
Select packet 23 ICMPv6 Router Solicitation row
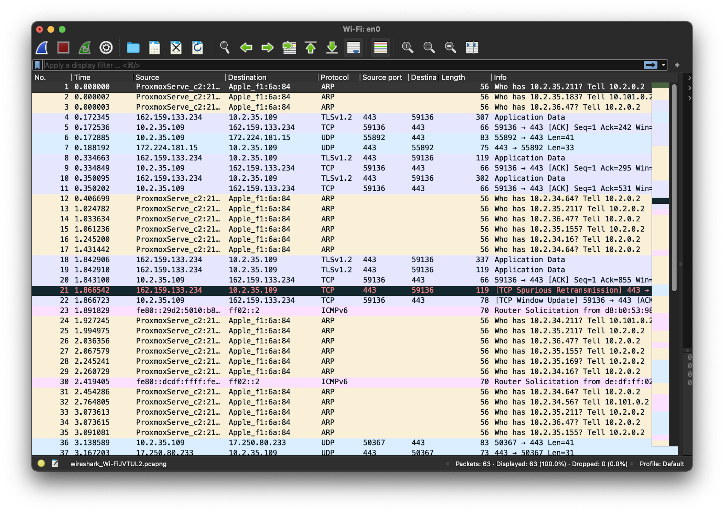[x=341, y=311]
